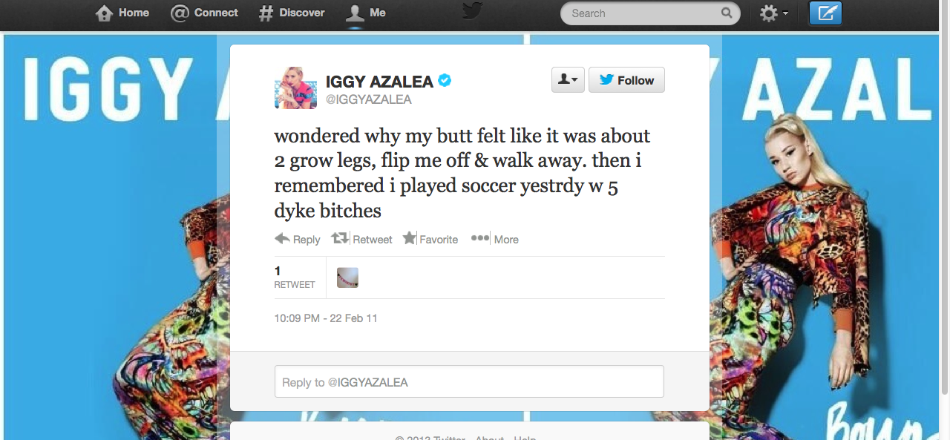Screen dimensions: 950x440
Task: Open the compose new tweet button
Action: pyautogui.click(x=825, y=13)
